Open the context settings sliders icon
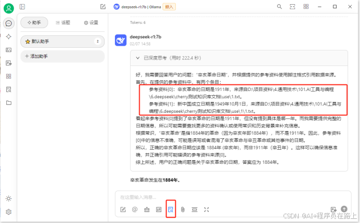Viewport: 360px width, 223px height. point(159,209)
